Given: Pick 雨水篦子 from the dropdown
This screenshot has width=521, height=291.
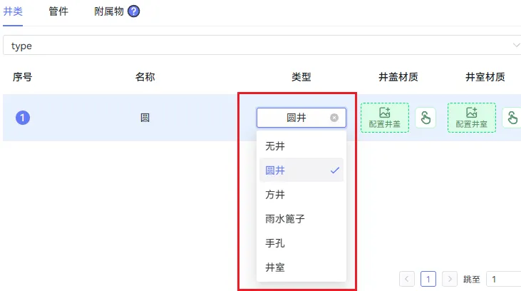Looking at the screenshot, I should tap(301, 219).
